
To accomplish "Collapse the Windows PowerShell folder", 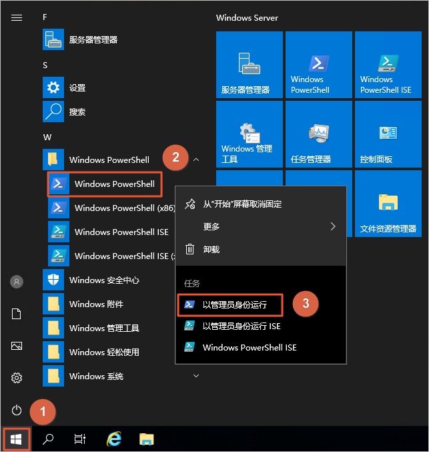I will (196, 160).
